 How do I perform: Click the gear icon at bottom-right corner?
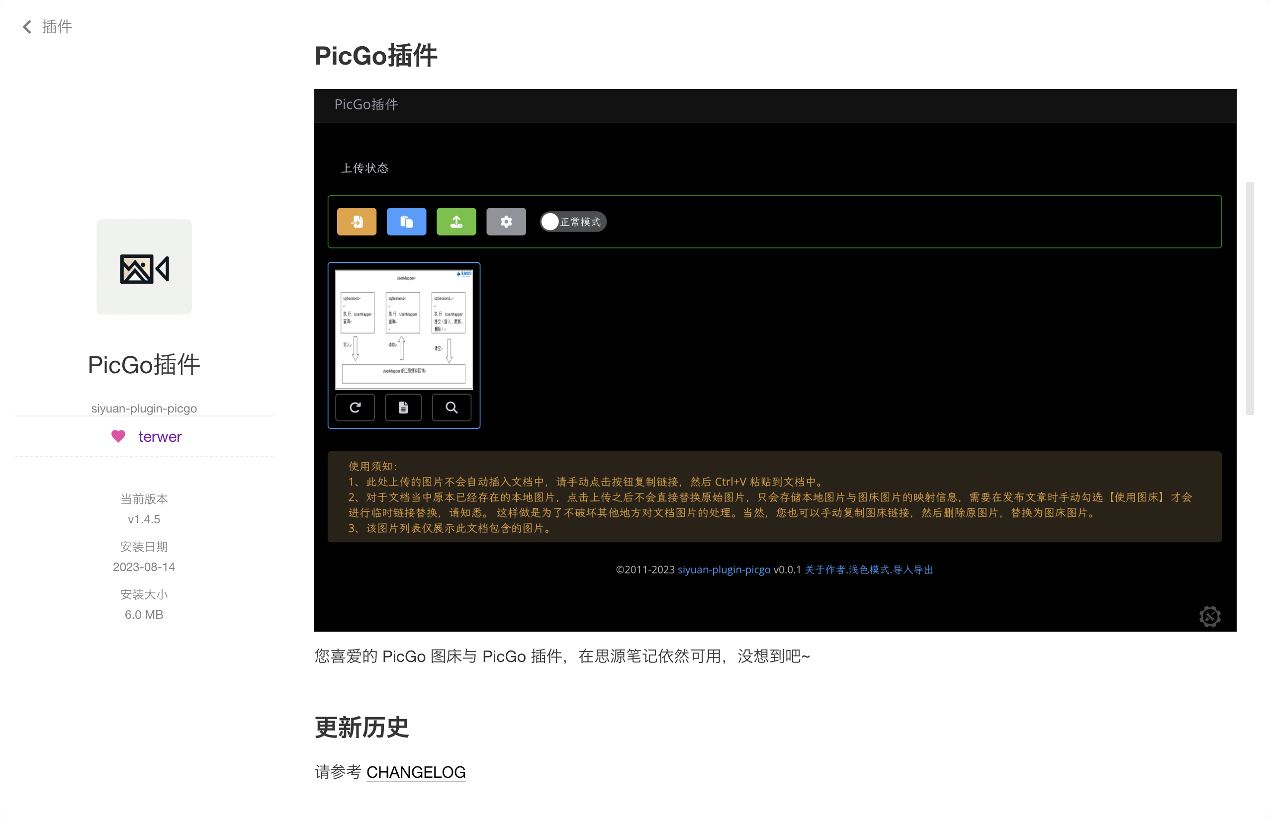tap(1209, 616)
